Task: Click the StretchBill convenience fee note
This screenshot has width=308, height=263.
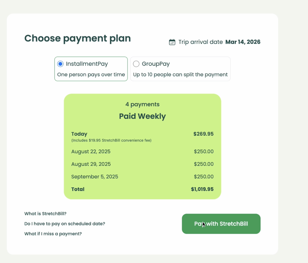Action: tap(111, 140)
